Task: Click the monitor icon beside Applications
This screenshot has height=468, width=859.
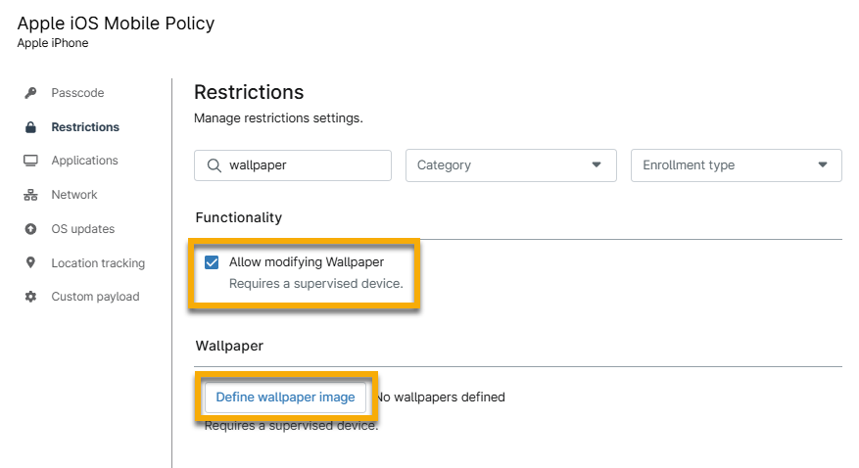Action: pos(30,161)
